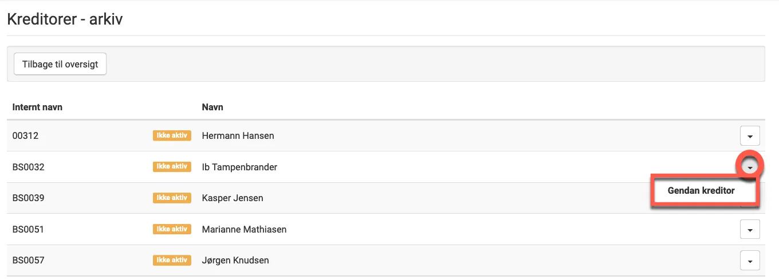Viewport: 779px width, 280px height.
Task: Open the dropdown arrow for Hermann Hansen
Action: point(750,136)
